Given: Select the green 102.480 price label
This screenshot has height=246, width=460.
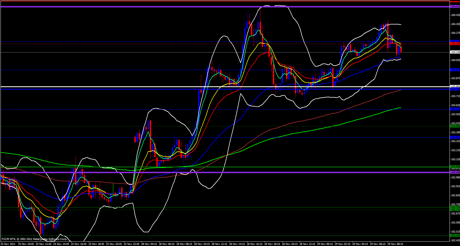Looking at the screenshot, I should point(455,236).
